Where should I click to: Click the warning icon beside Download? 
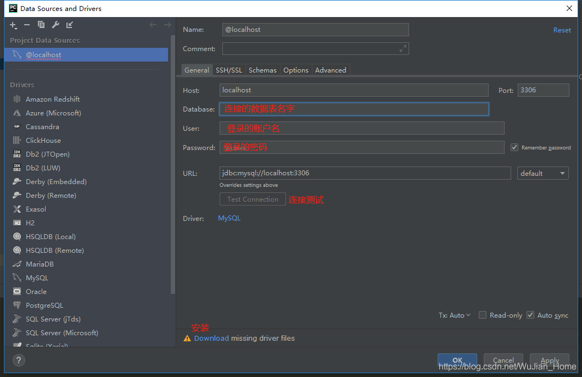[187, 339]
